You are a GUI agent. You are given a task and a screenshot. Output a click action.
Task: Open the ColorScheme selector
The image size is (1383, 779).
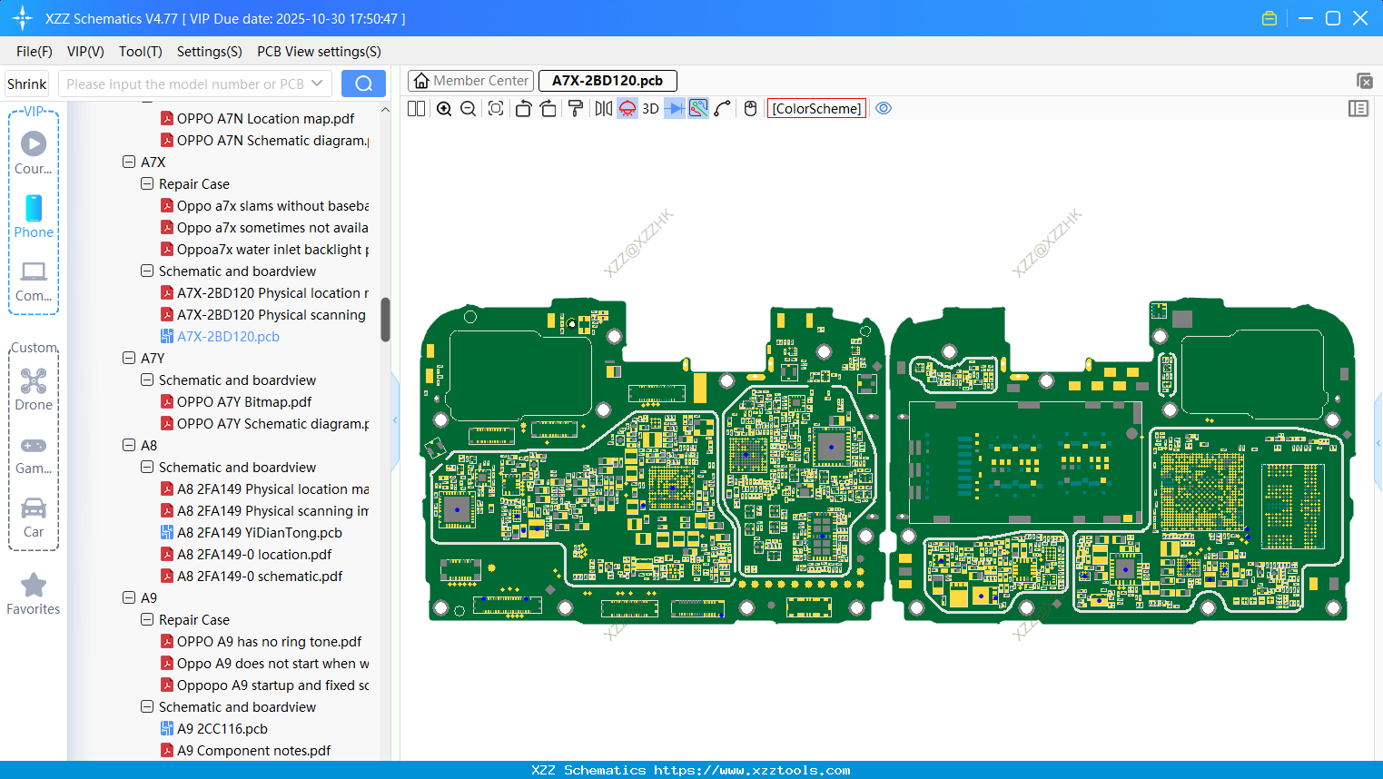[x=816, y=109]
